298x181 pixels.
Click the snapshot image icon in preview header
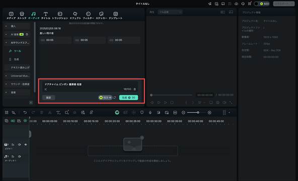[231, 12]
